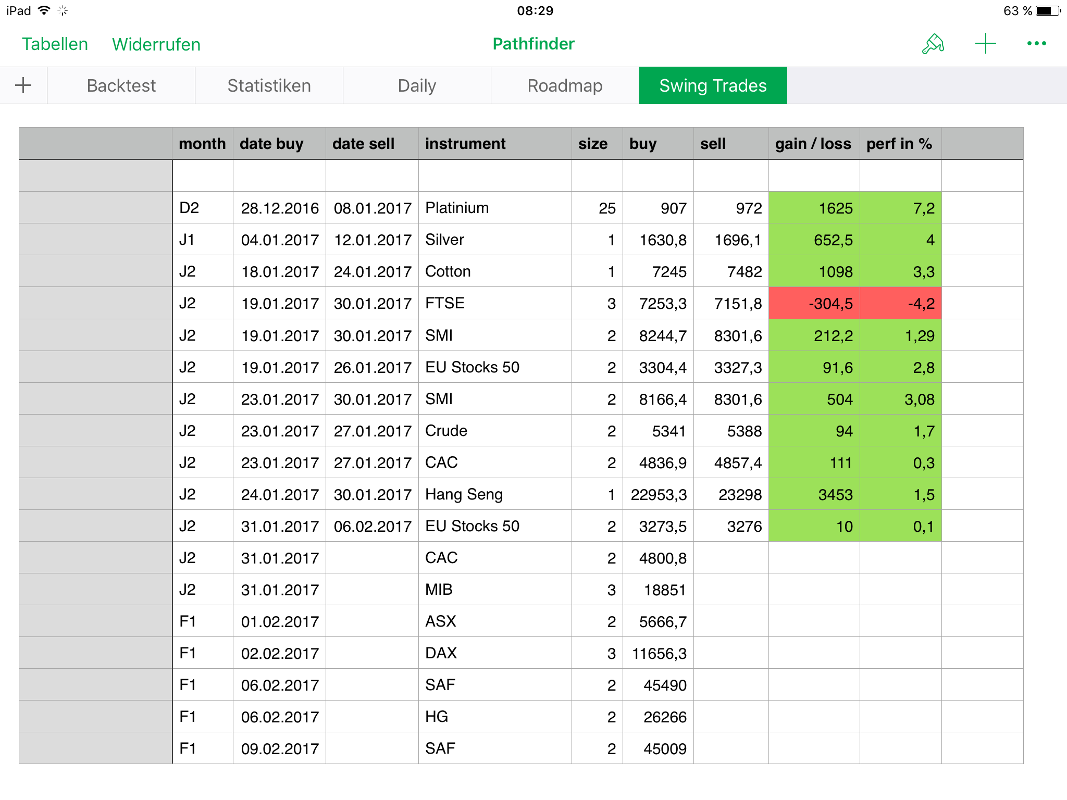
Task: Open the more options ellipsis menu
Action: (x=1036, y=44)
